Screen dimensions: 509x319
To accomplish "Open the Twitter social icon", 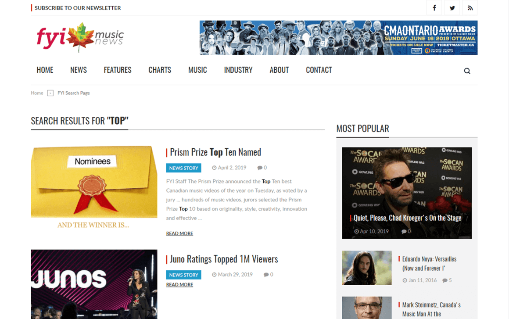I will [452, 8].
